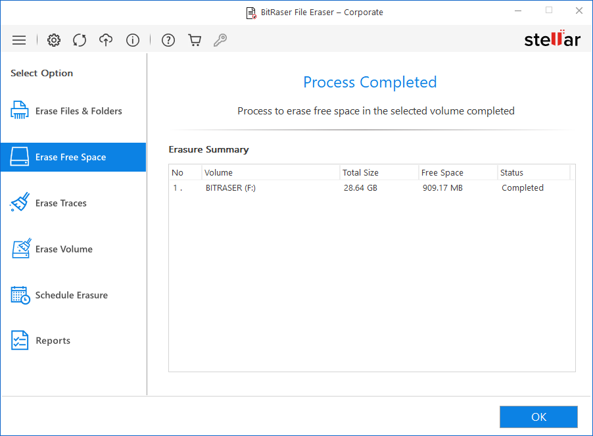Click the stellar logo
Viewport: 593px width, 436px height.
pyautogui.click(x=552, y=39)
